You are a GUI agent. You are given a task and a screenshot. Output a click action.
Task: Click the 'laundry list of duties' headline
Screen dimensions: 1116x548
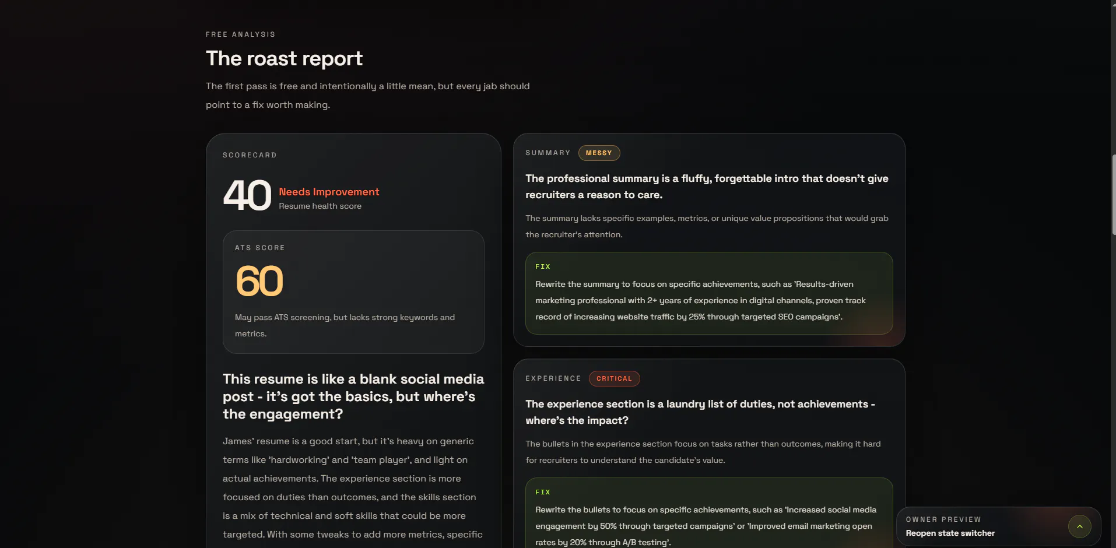700,412
